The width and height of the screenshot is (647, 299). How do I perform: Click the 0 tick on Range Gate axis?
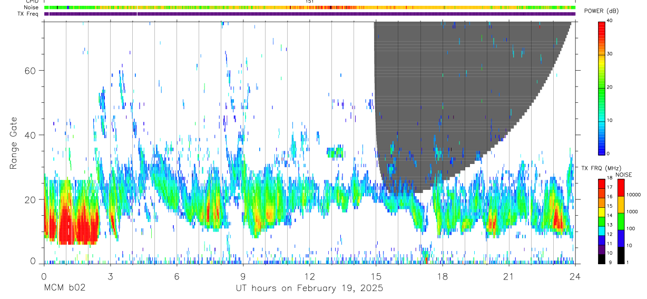(x=34, y=262)
